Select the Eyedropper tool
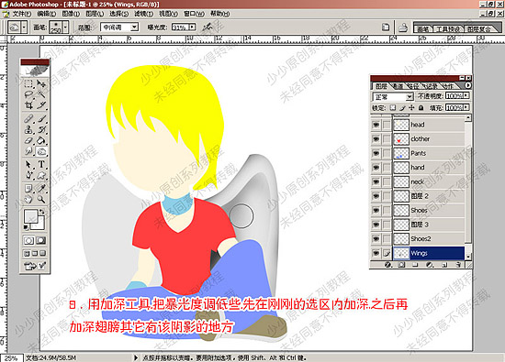The image size is (505, 362). coord(41,189)
